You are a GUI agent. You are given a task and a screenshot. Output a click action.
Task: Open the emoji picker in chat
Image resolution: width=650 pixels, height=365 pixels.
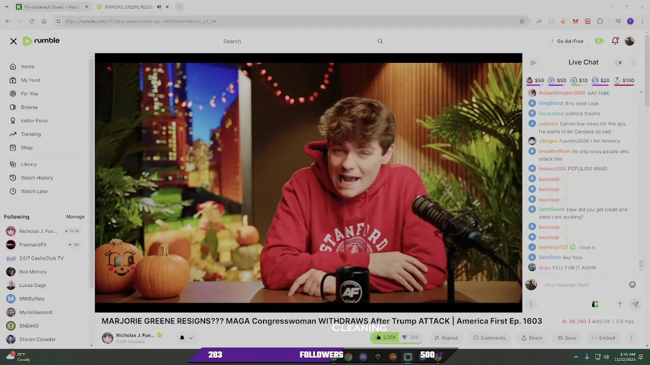tap(632, 285)
